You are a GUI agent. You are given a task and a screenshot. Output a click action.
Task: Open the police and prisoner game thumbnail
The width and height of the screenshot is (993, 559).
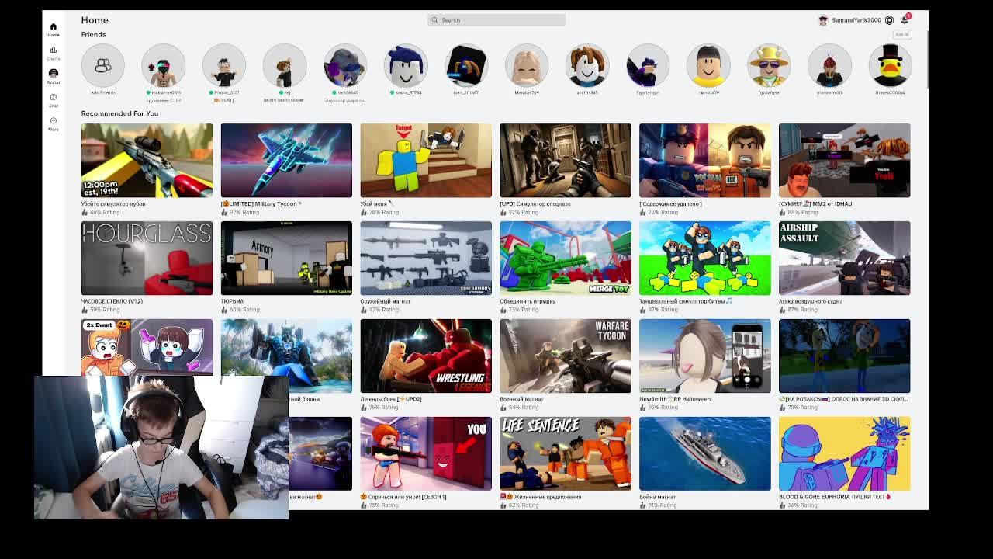pyautogui.click(x=705, y=160)
